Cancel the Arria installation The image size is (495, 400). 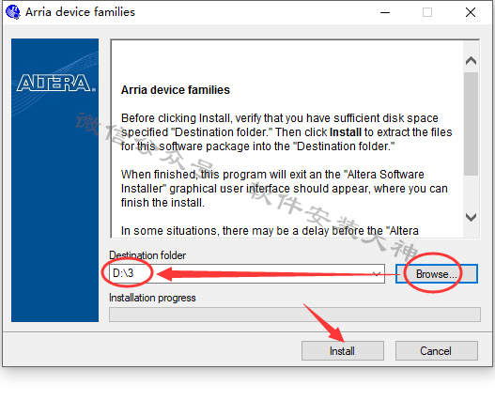tap(436, 351)
